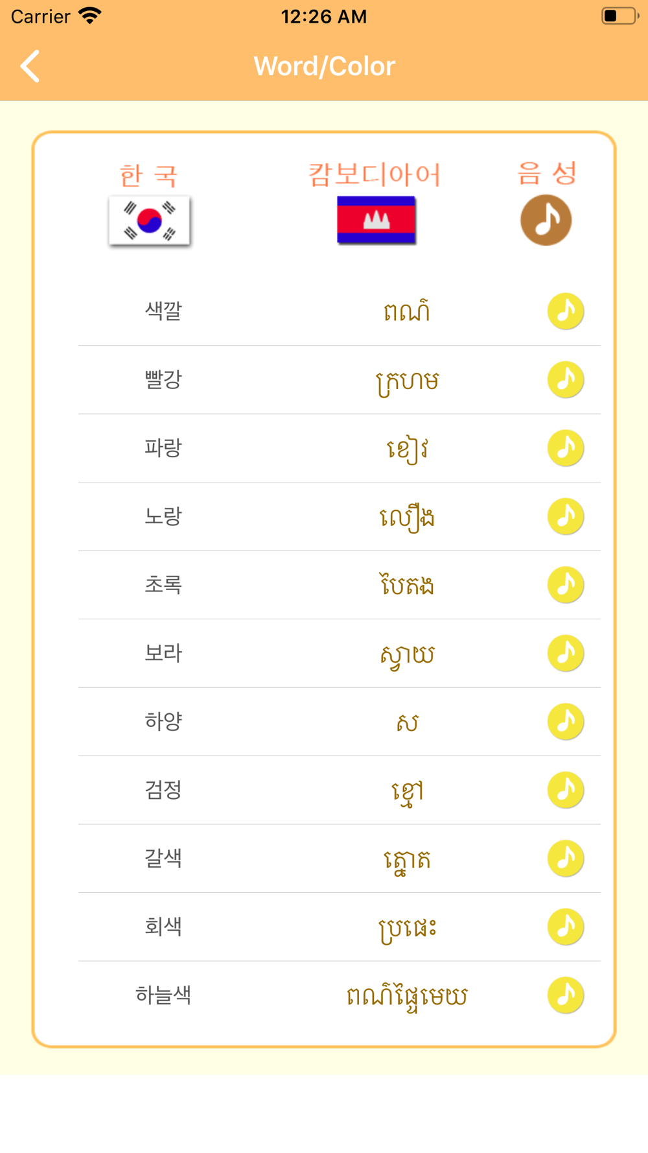Viewport: 648px width, 1153px height.
Task: Tap the sound icon for 파랑
Action: point(566,448)
